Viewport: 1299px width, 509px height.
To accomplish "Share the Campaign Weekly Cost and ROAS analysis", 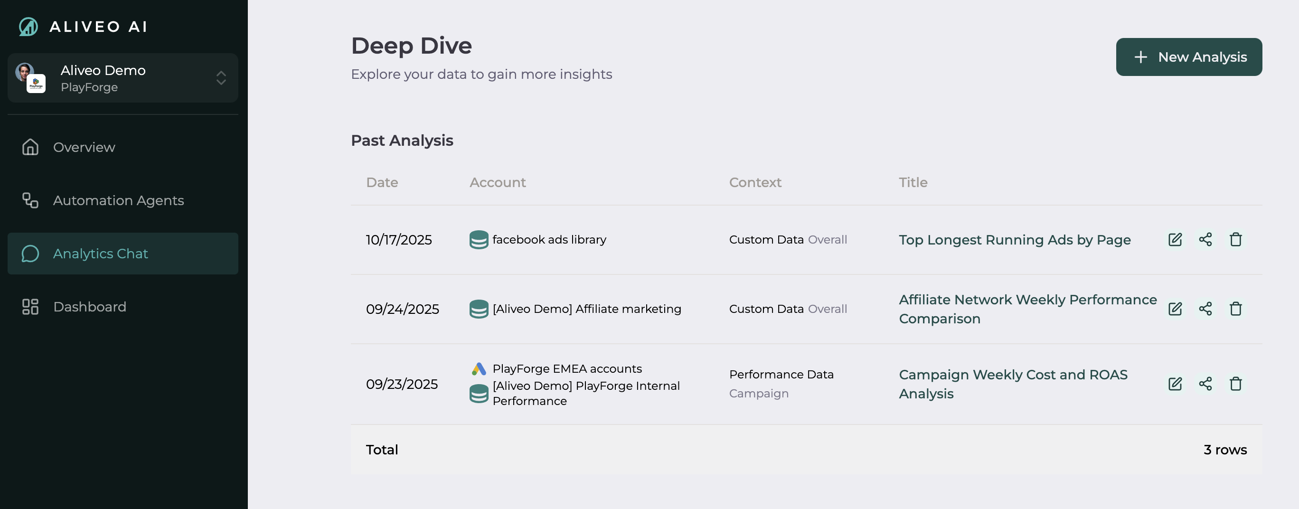I will (x=1205, y=384).
